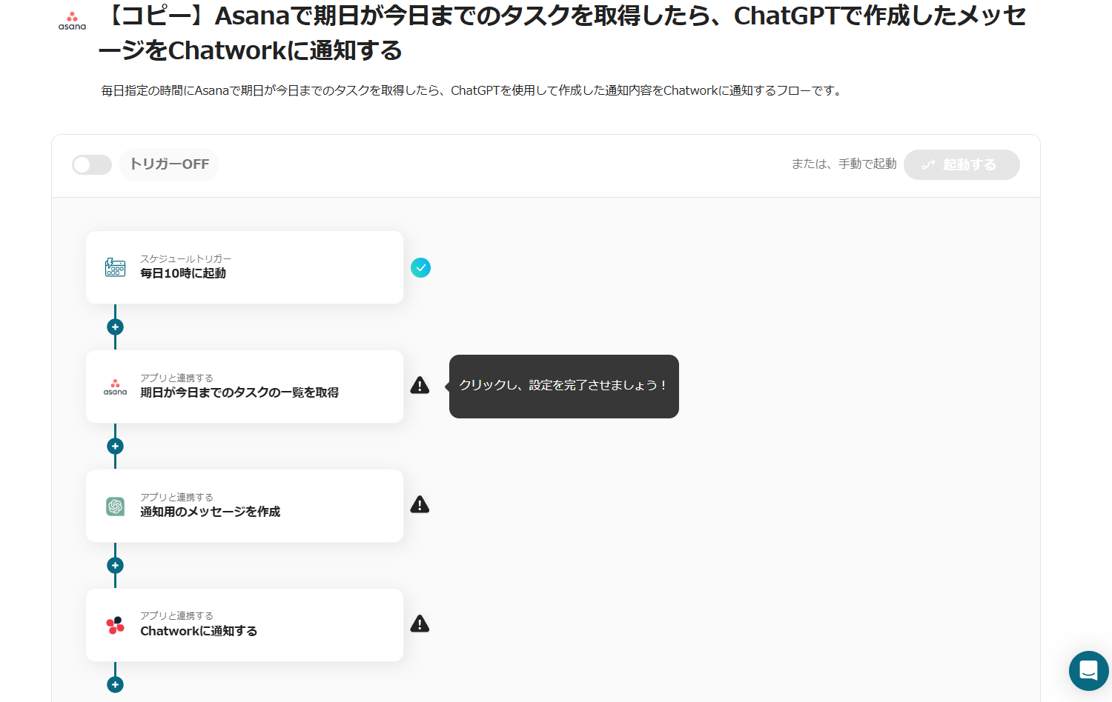Click the Asana logo beside the flow title
The height and width of the screenshot is (702, 1112).
[72, 21]
